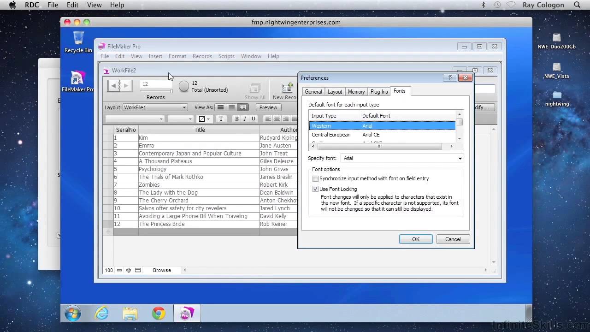Click the Show All toolbar icon
The width and height of the screenshot is (590, 332).
click(255, 91)
